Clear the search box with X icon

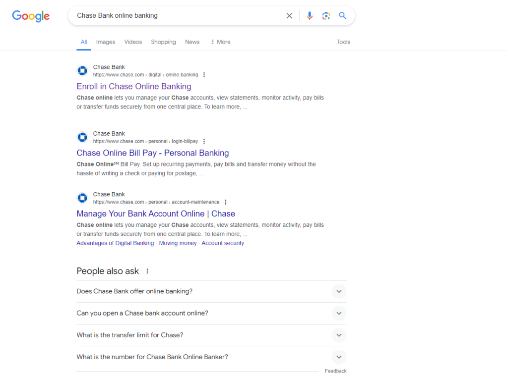289,16
